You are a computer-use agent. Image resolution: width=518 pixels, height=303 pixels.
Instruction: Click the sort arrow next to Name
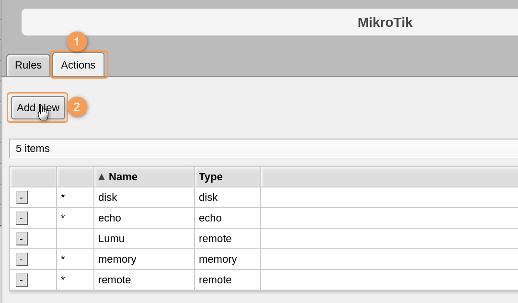point(102,177)
